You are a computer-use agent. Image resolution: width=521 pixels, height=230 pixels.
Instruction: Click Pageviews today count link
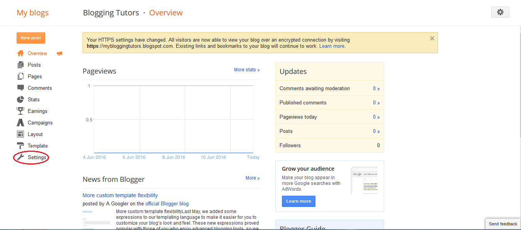click(376, 117)
